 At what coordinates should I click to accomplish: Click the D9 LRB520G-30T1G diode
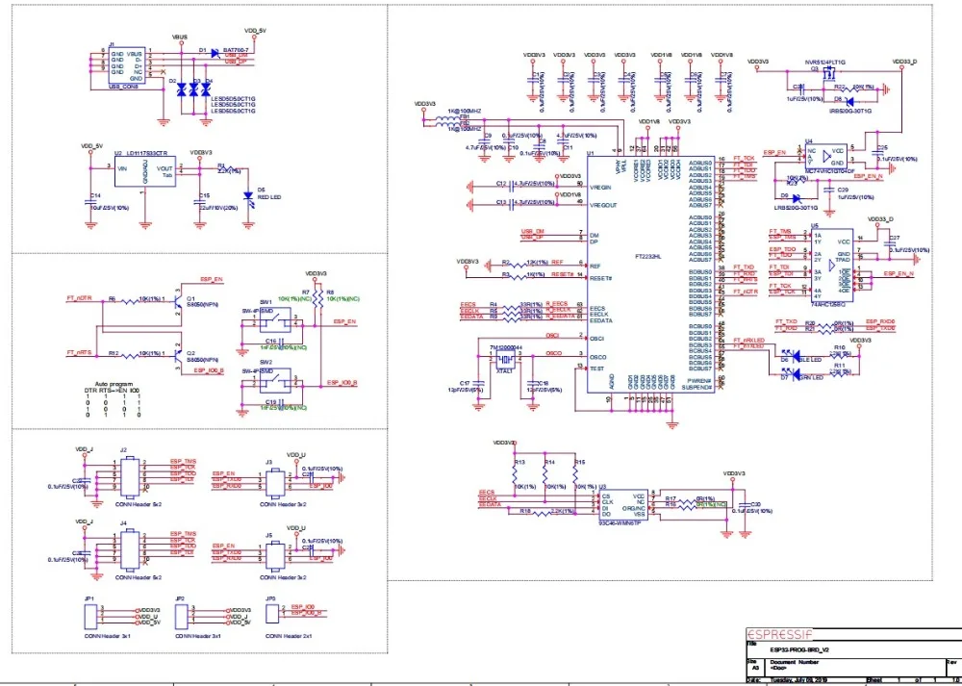click(x=797, y=198)
